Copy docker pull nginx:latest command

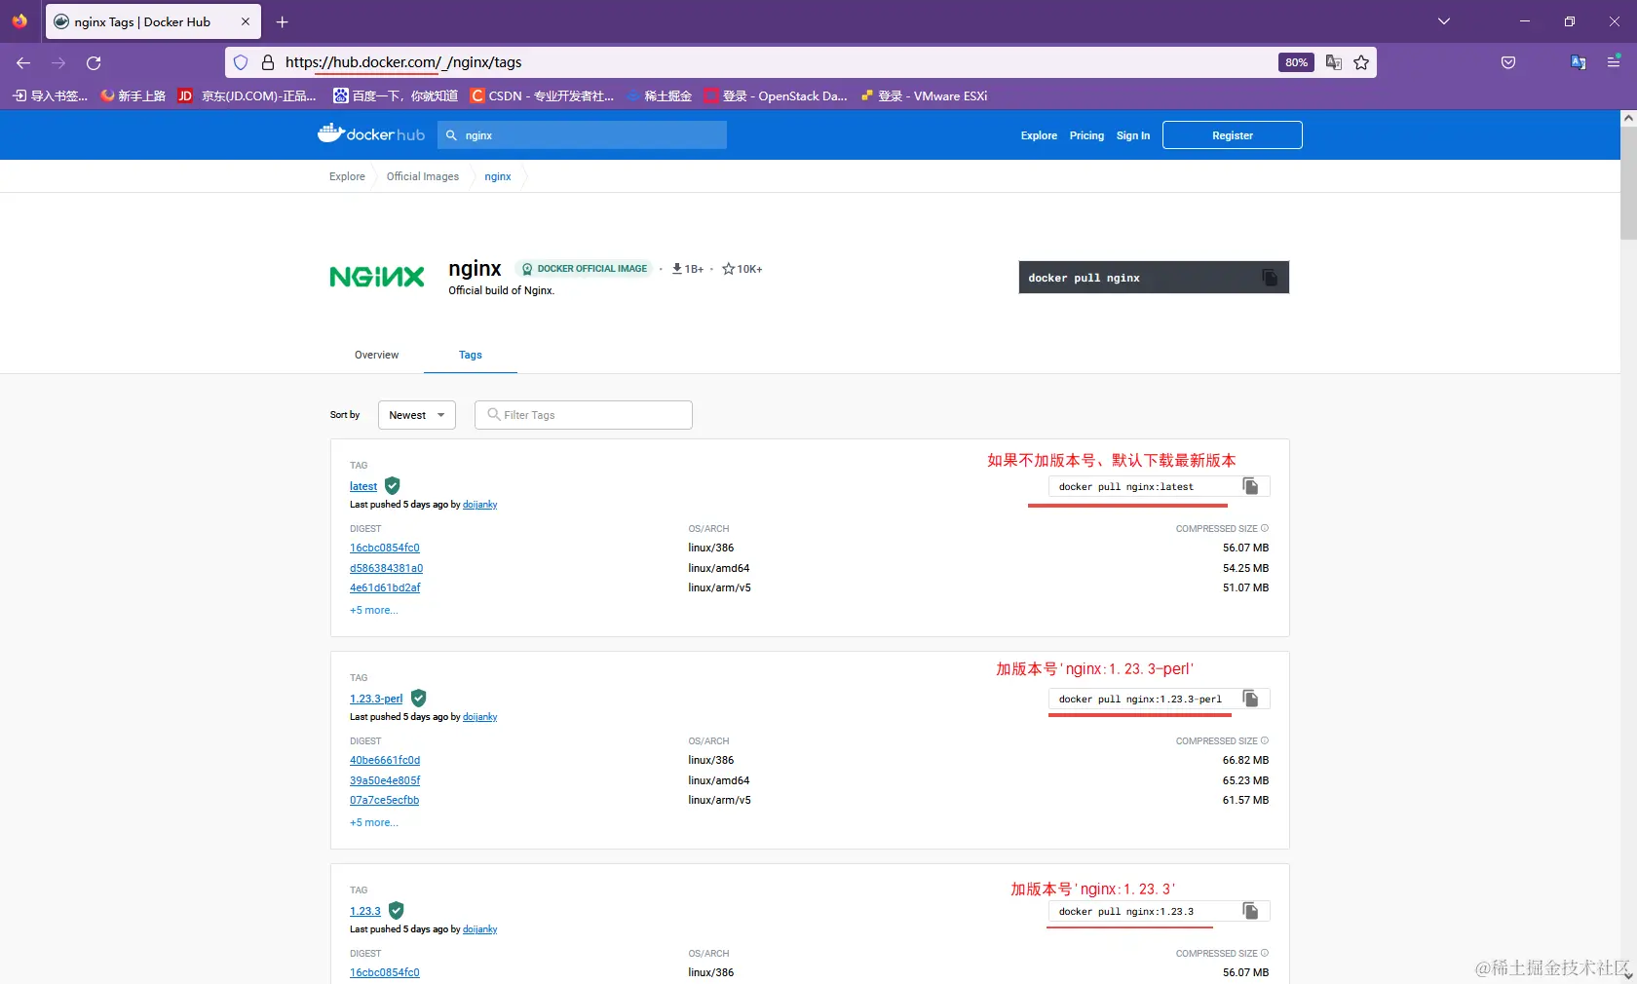click(1251, 486)
